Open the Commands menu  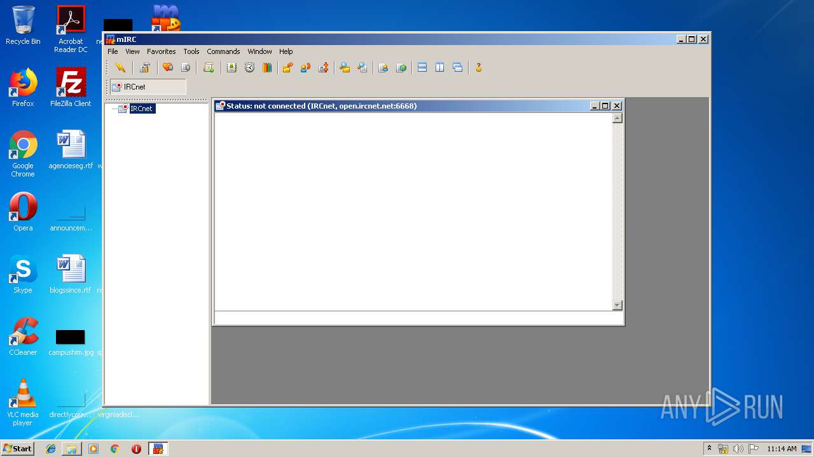point(223,51)
